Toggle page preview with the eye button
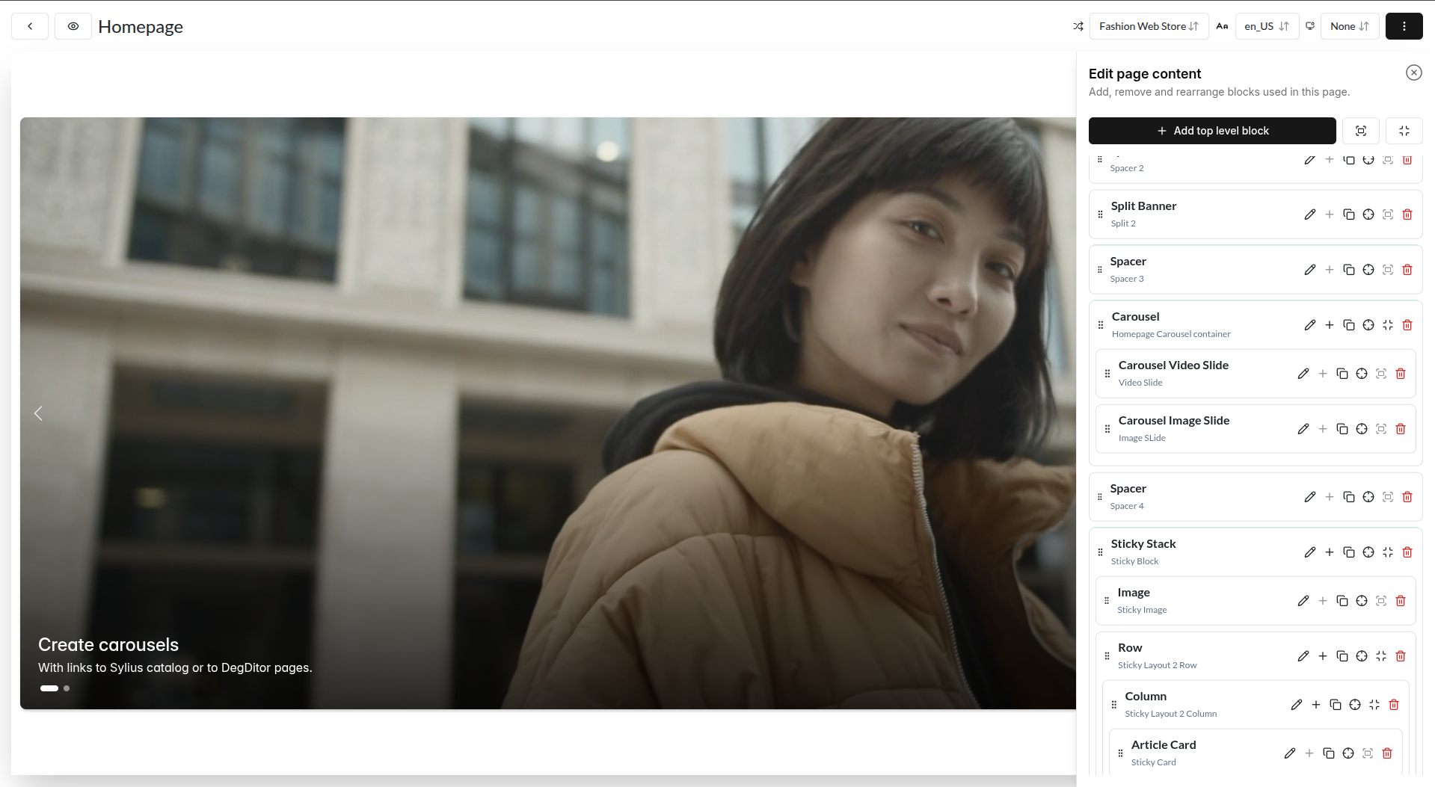Screen dimensions: 1435x787 [73, 26]
